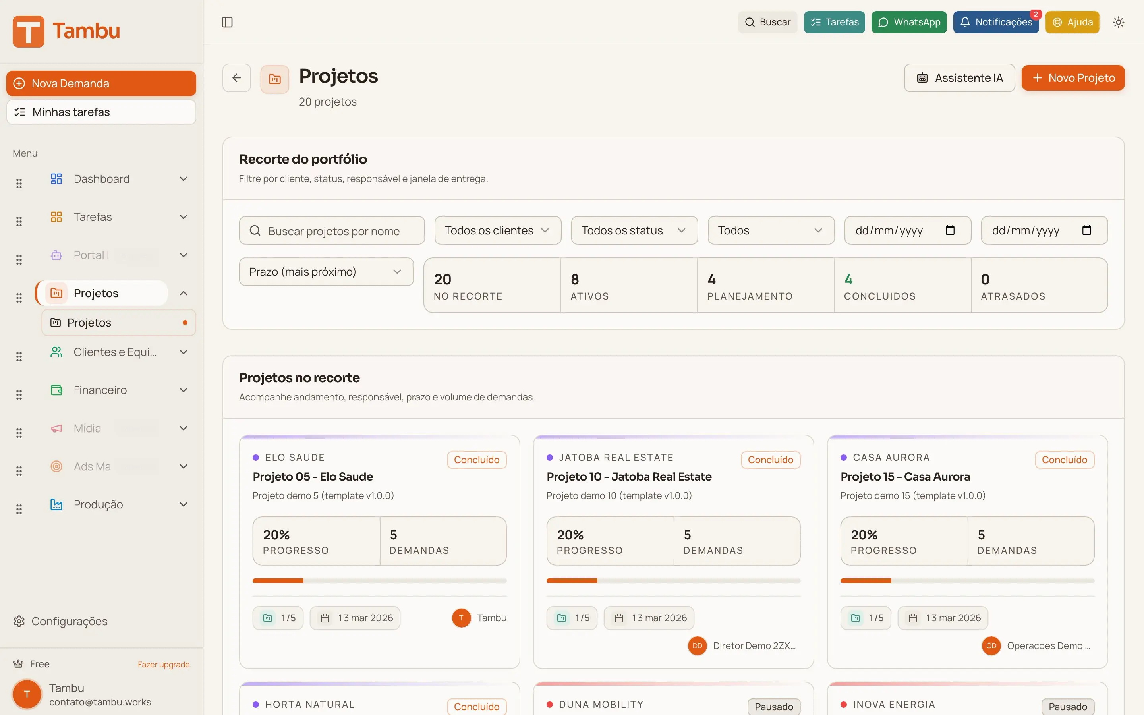Open Configurações gear in sidebar
Viewport: 1144px width, 715px height.
pos(19,621)
